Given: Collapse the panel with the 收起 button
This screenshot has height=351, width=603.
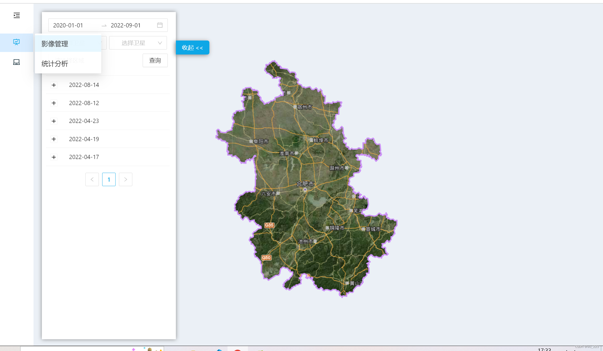Looking at the screenshot, I should click(192, 48).
